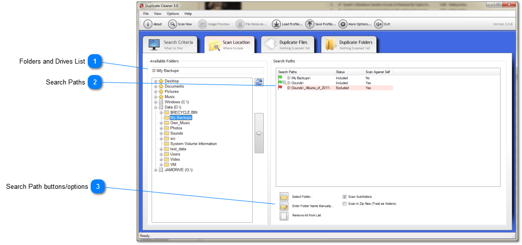Click the JAMDRIVE (G:\) drive icon
The height and width of the screenshot is (245, 522).
click(161, 169)
